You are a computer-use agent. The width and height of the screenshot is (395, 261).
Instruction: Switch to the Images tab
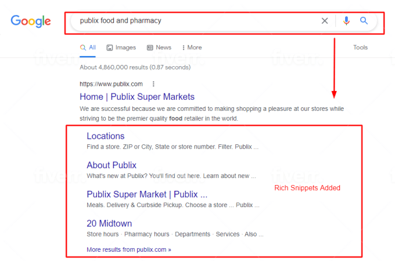(x=121, y=48)
